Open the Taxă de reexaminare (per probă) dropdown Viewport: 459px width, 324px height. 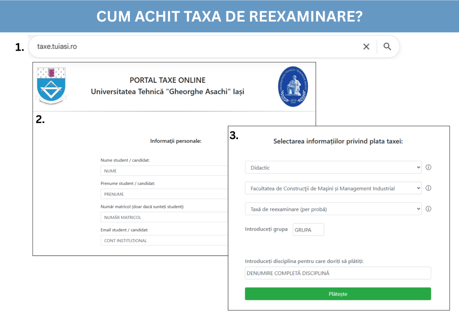333,209
